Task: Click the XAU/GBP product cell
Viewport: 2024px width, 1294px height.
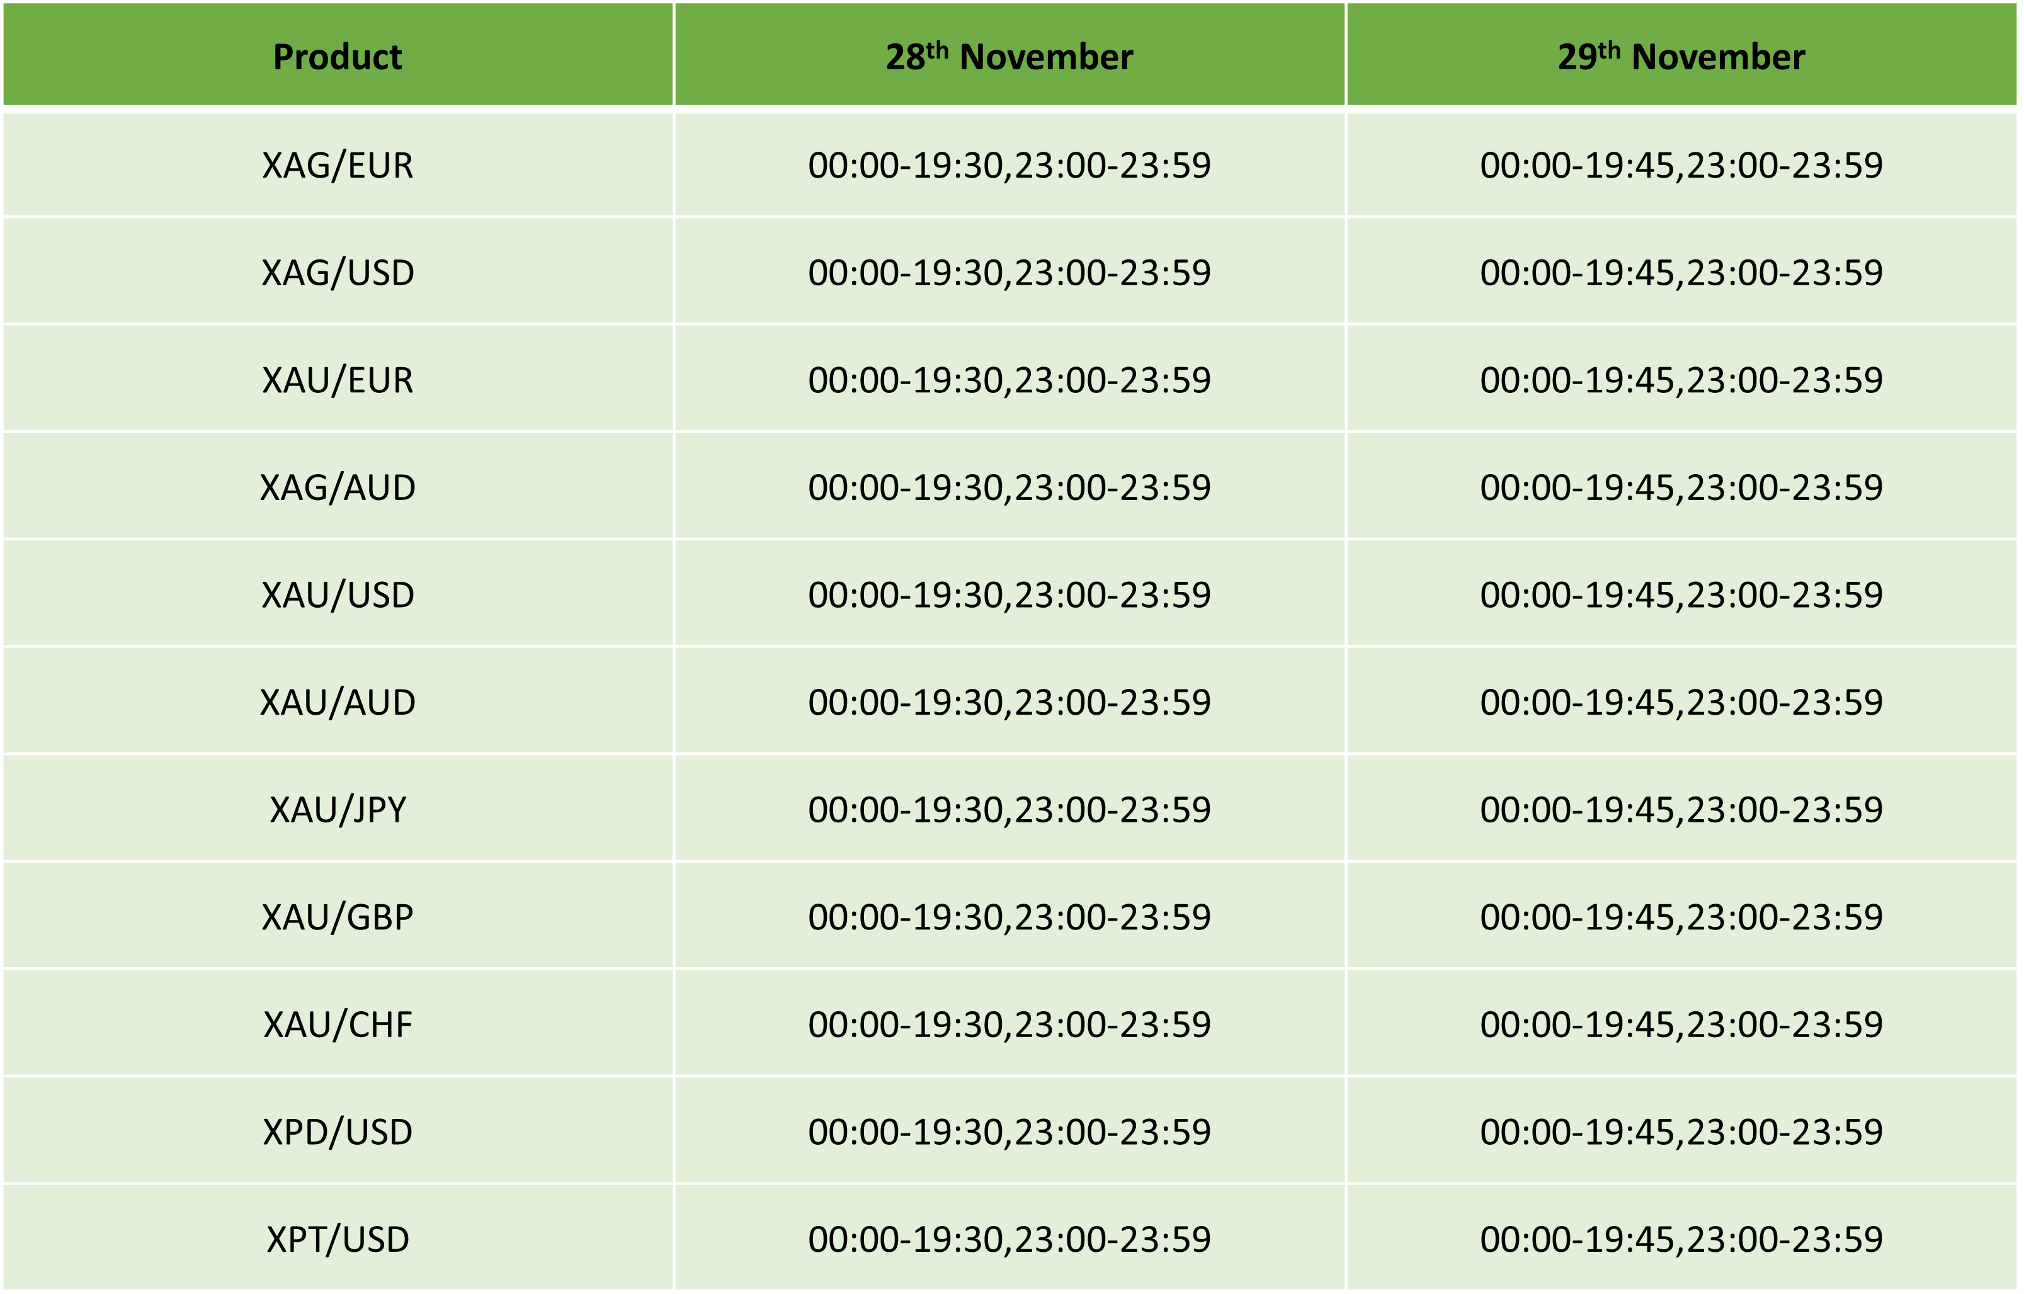Action: 337,917
